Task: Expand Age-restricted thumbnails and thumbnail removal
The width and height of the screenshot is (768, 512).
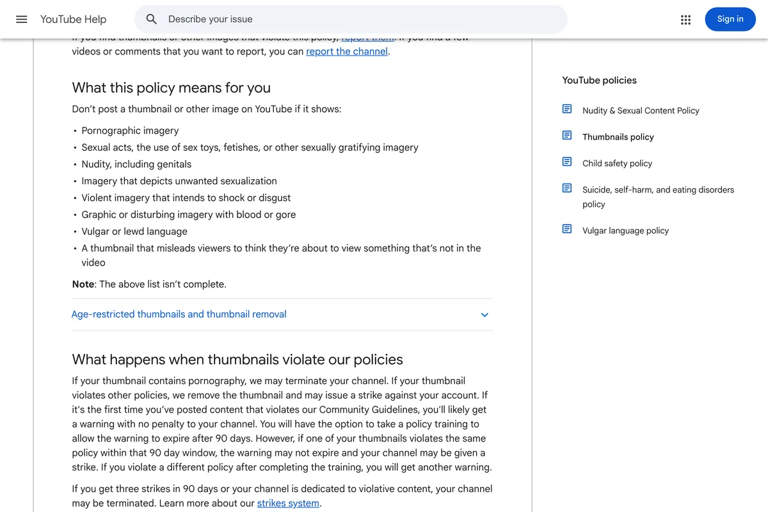Action: click(x=282, y=314)
